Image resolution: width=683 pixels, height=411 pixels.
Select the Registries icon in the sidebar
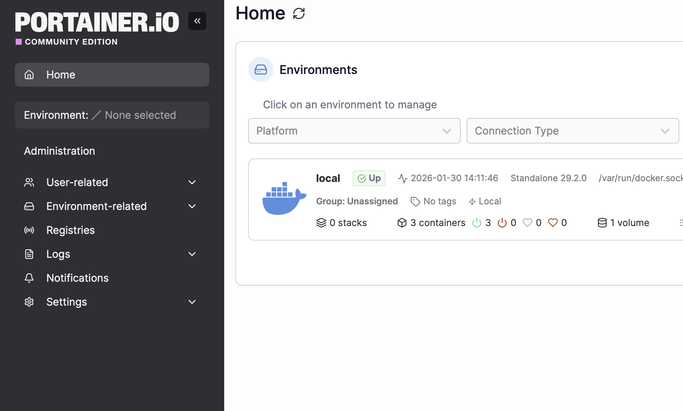coord(29,230)
